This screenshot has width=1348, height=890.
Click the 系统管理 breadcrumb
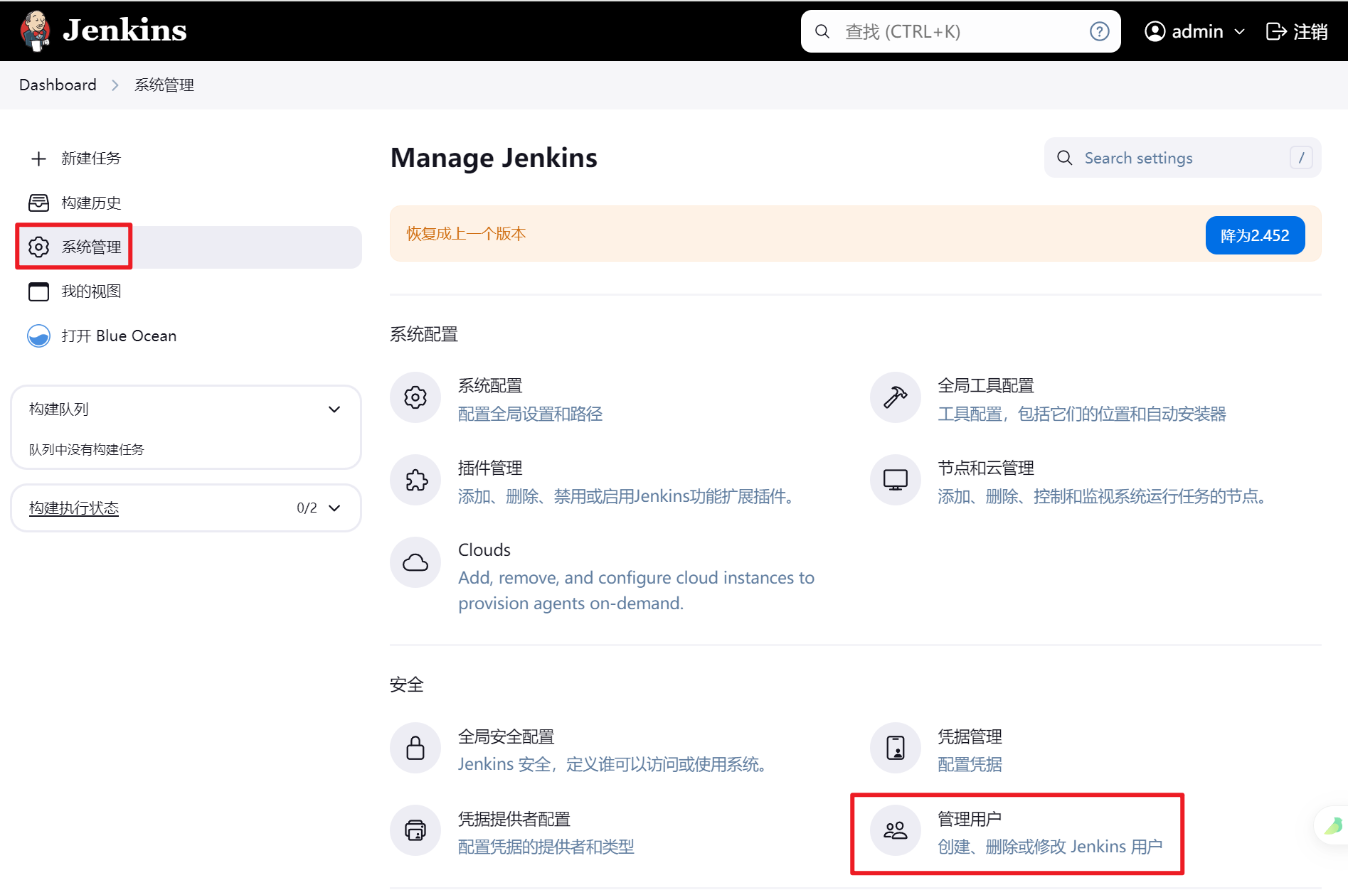click(164, 85)
